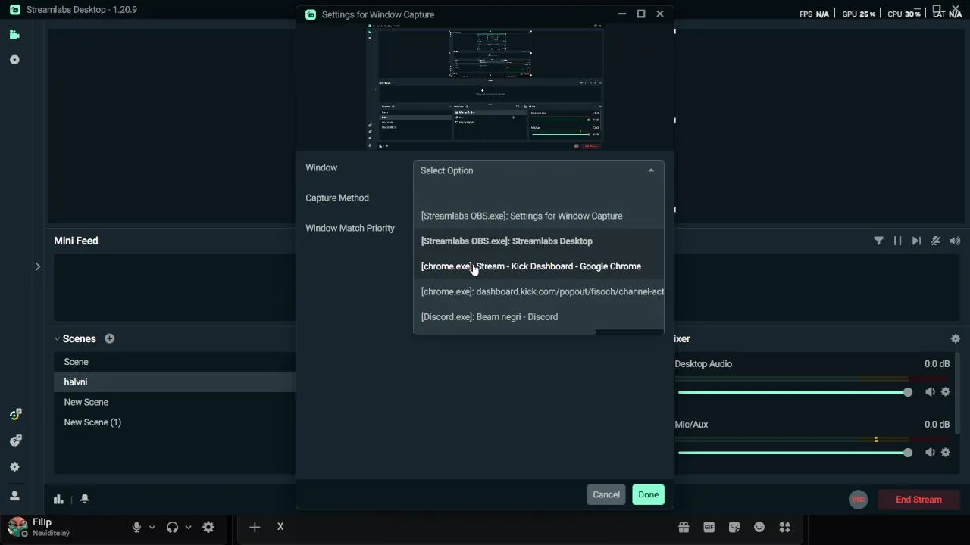Open the mixer settings gear
The width and height of the screenshot is (970, 545).
click(955, 339)
